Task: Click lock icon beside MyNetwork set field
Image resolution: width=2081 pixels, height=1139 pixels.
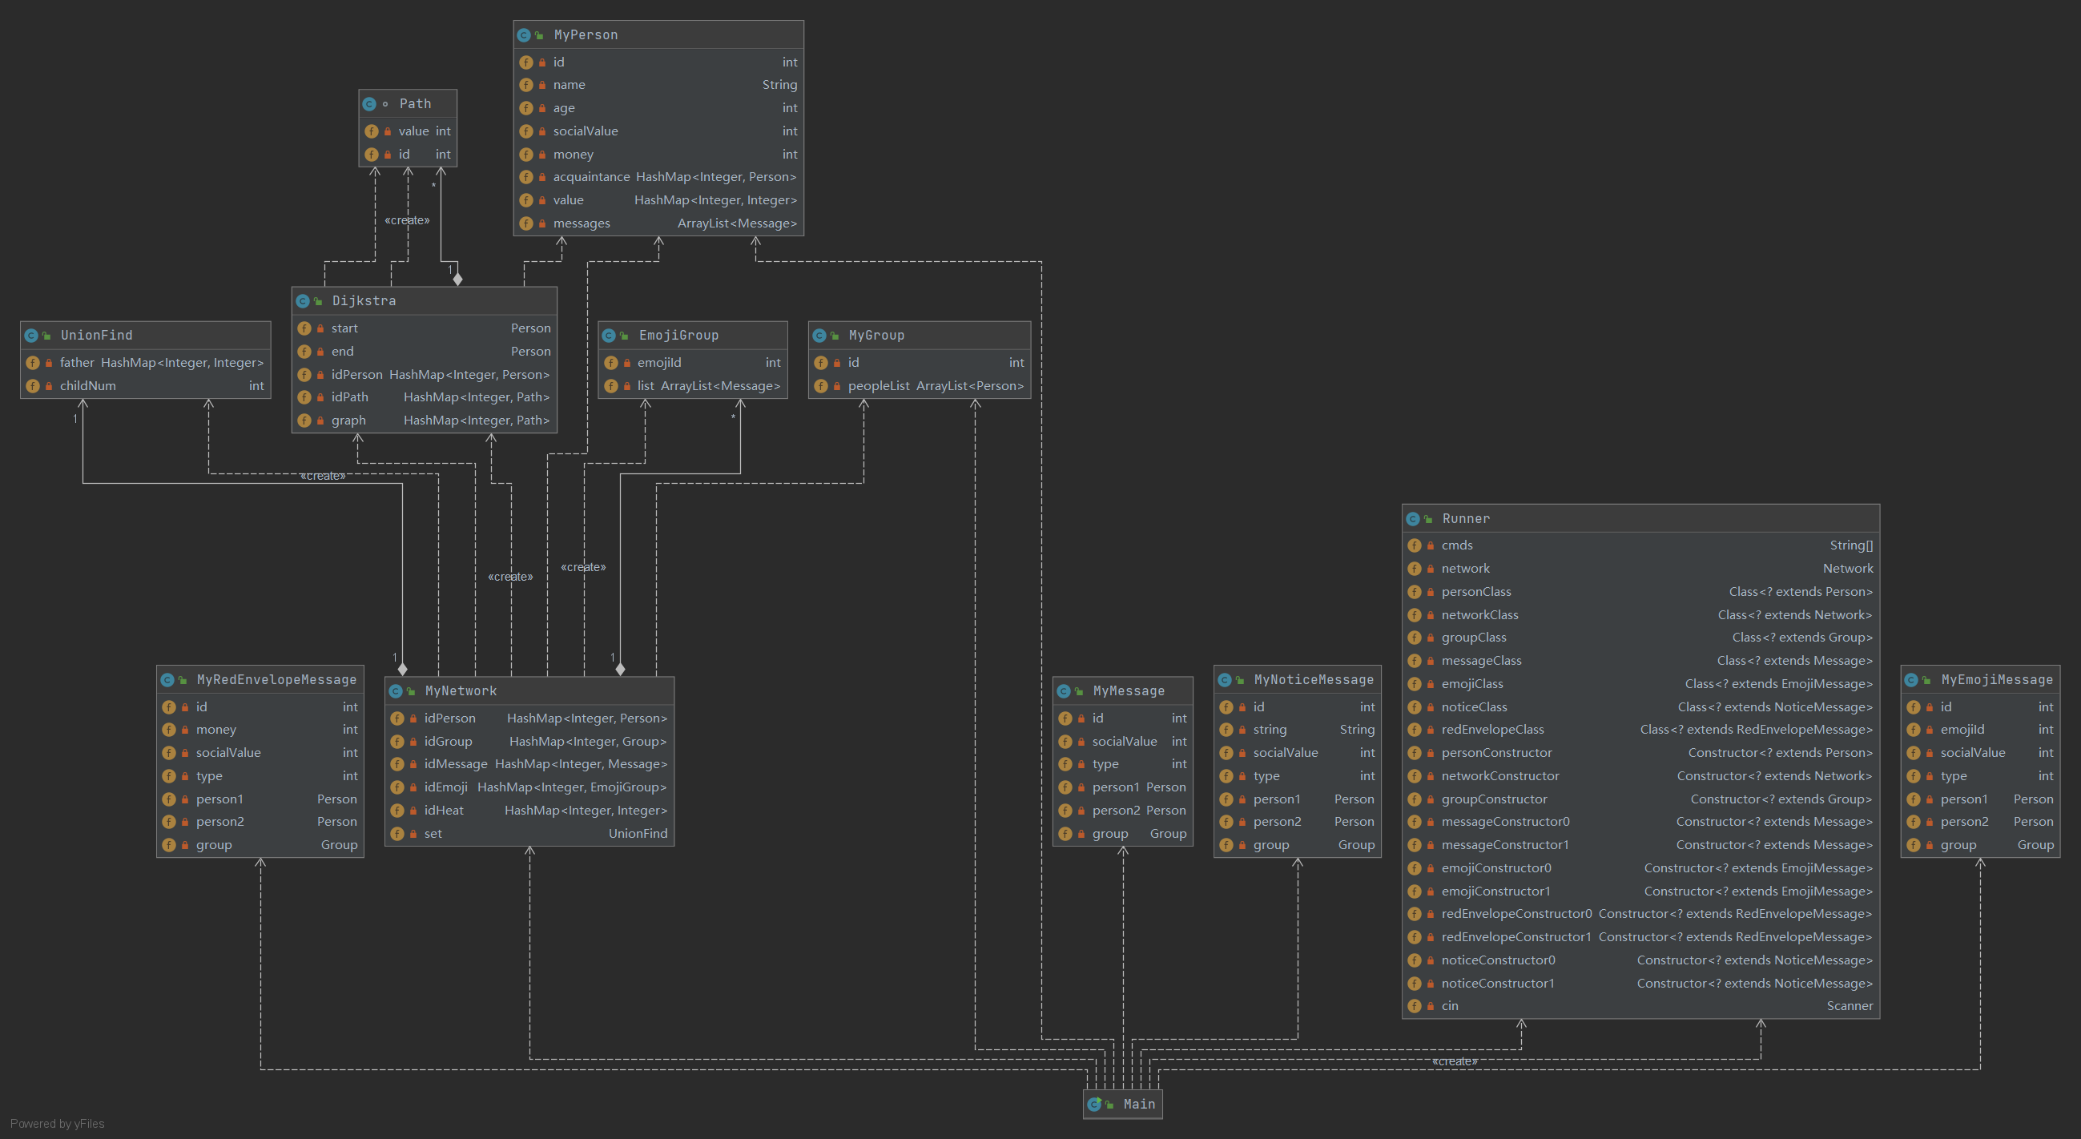Action: 413,834
